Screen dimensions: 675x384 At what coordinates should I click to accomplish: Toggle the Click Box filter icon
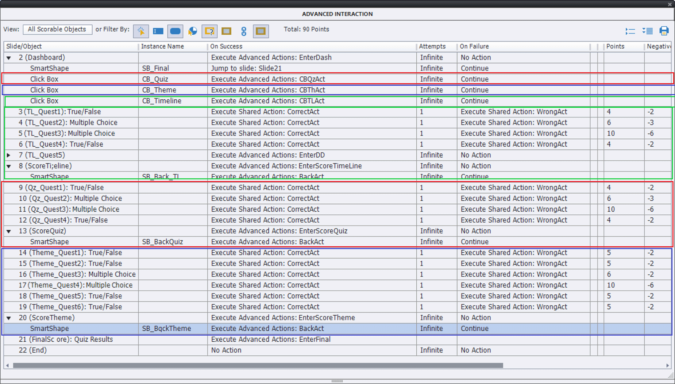141,31
